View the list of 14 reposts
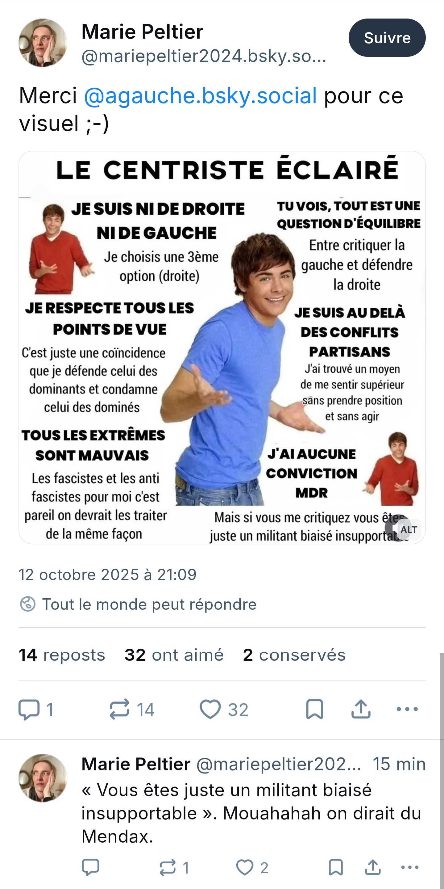444x889 pixels. tap(62, 655)
